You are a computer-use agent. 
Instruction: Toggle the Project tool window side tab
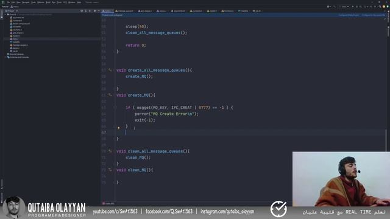click(x=2, y=15)
